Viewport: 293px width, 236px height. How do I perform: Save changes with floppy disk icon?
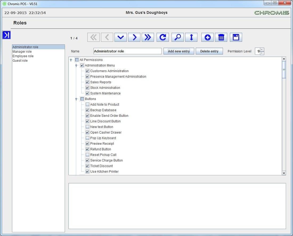[x=236, y=38]
